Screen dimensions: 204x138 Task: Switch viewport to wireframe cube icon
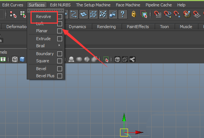[15, 60]
